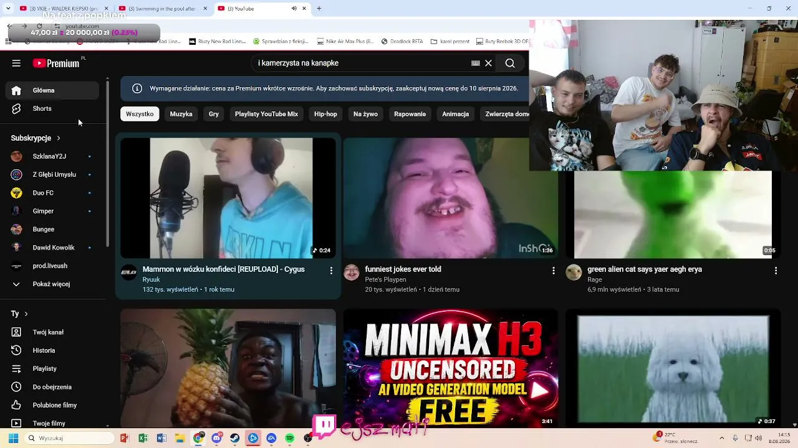This screenshot has width=798, height=448.
Task: Click the YouTube Premium logo
Action: tap(56, 63)
